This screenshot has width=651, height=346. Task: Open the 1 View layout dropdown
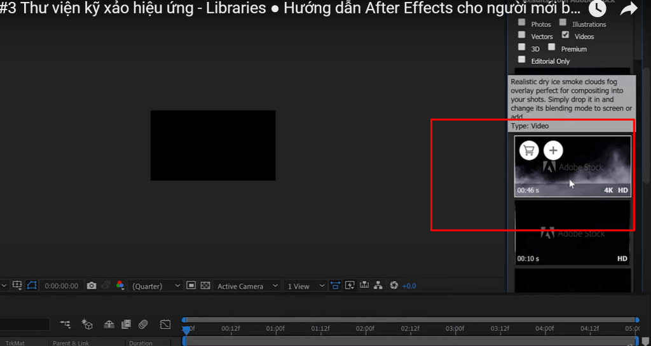click(x=305, y=286)
